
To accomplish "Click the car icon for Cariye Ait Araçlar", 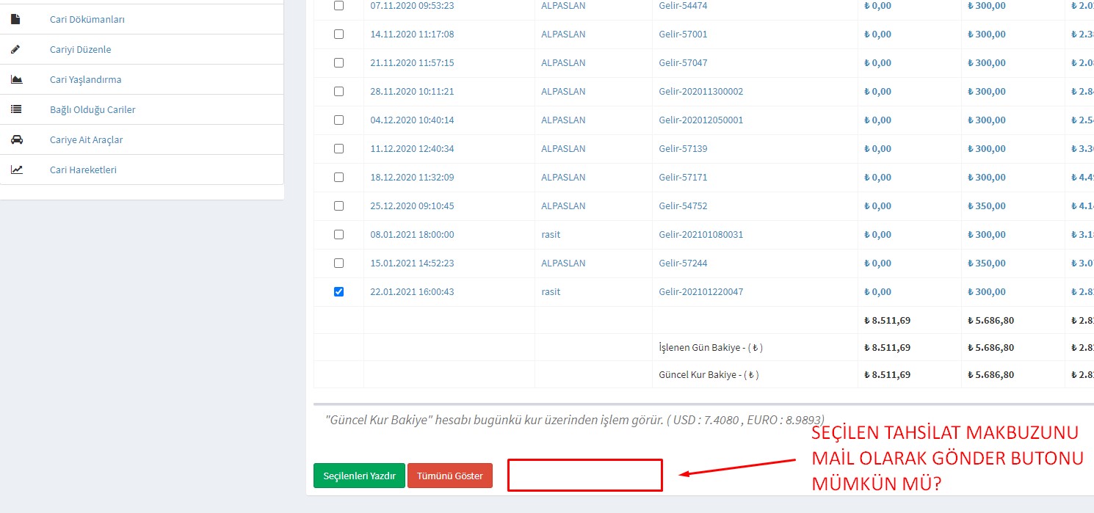I will tap(16, 139).
